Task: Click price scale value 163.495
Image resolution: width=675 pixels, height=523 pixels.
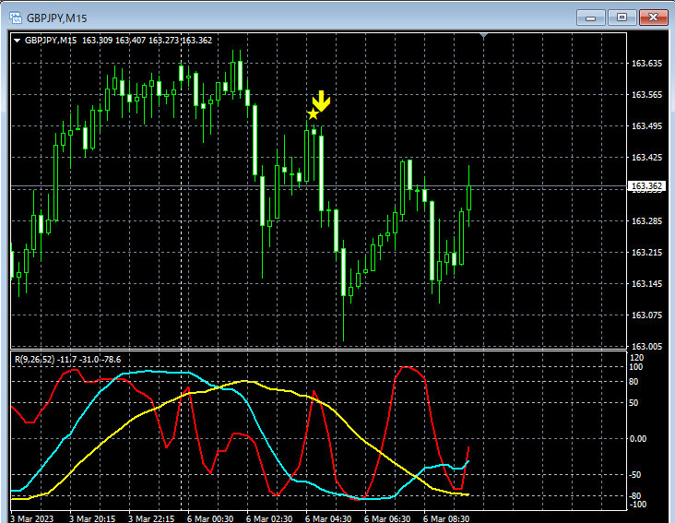Action: pyautogui.click(x=646, y=126)
